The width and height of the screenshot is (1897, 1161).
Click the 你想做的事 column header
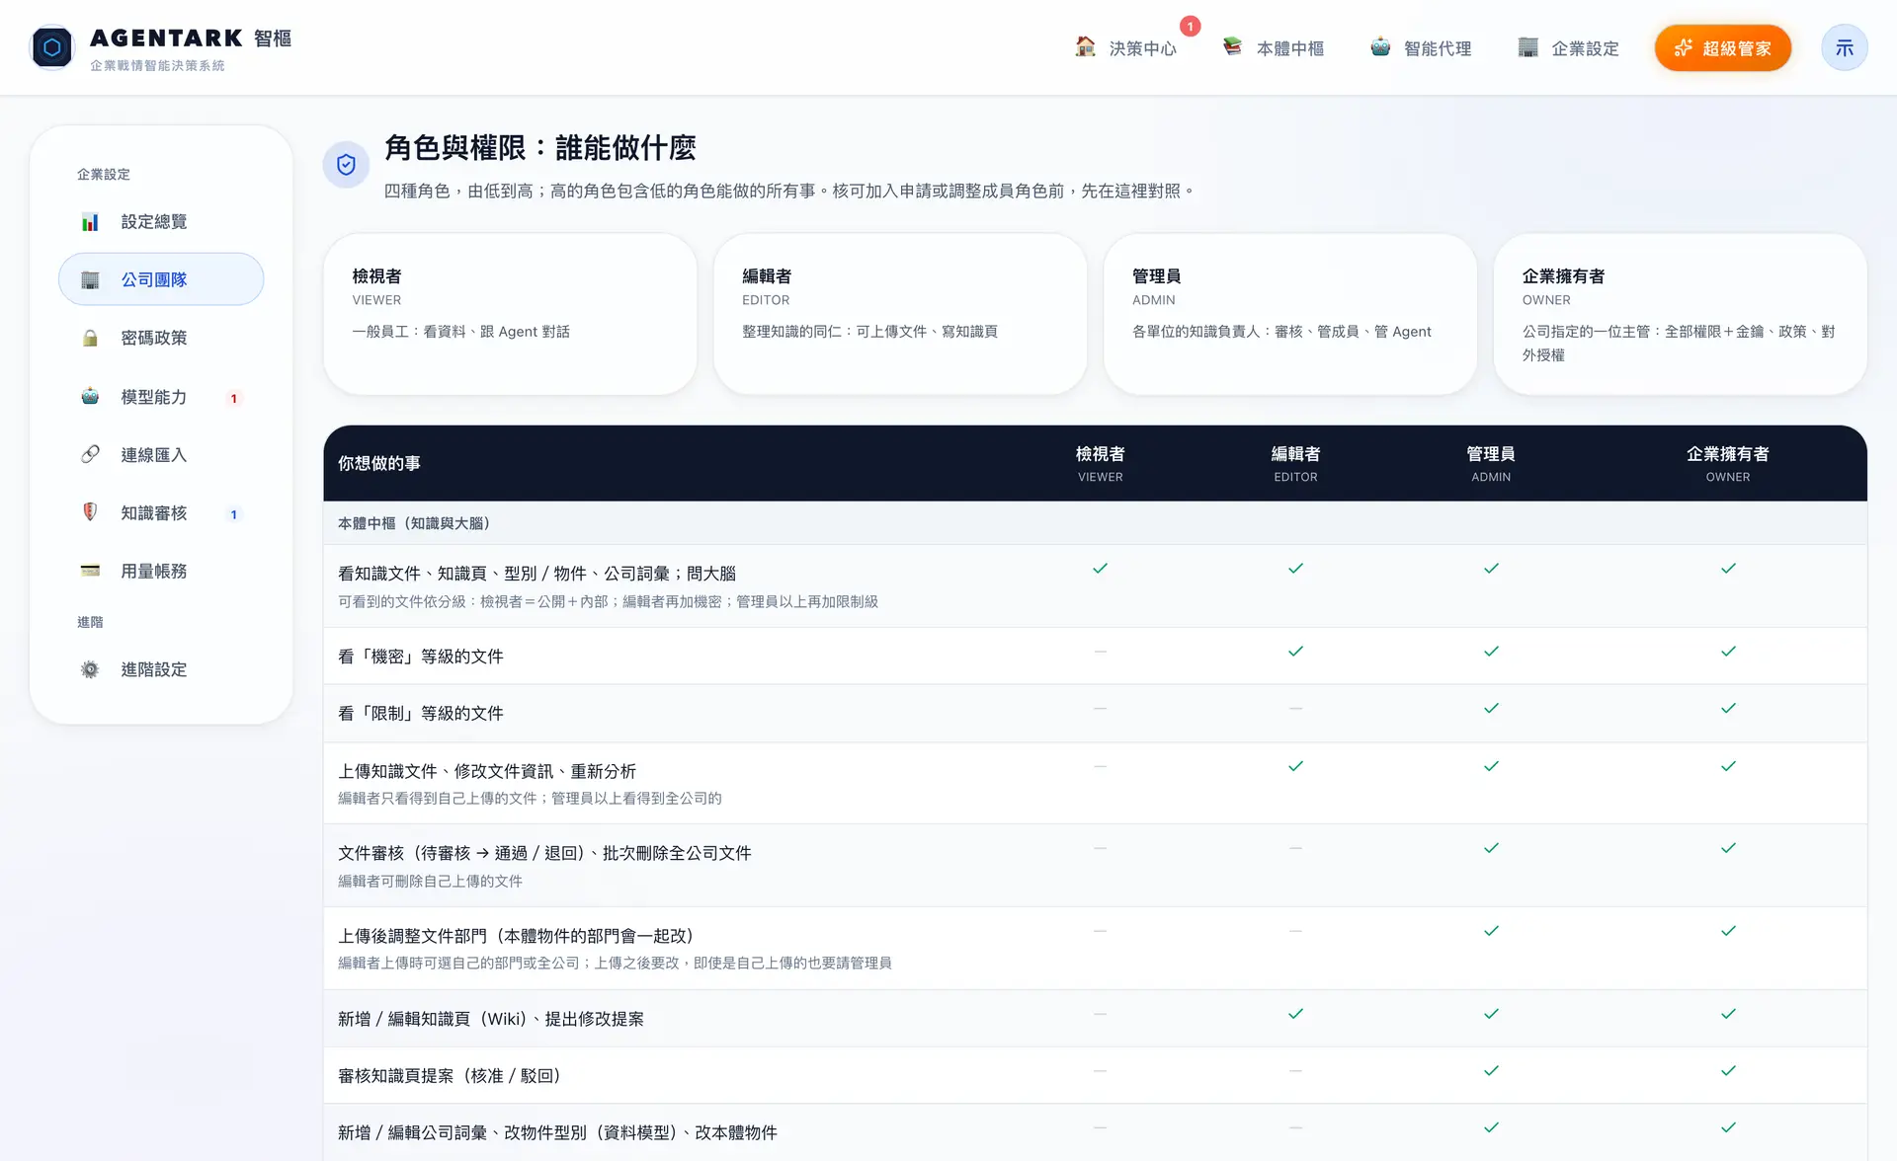coord(379,463)
